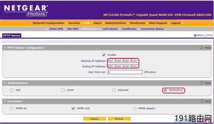Enable MPPE-stateful encryption checkbox
Viewport: 214px width, 124px height.
(x=135, y=108)
